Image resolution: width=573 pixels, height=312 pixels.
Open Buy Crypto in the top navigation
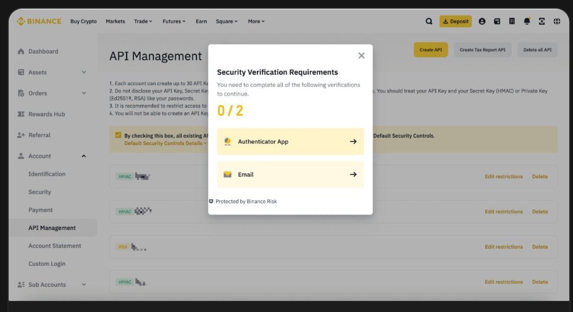(84, 21)
